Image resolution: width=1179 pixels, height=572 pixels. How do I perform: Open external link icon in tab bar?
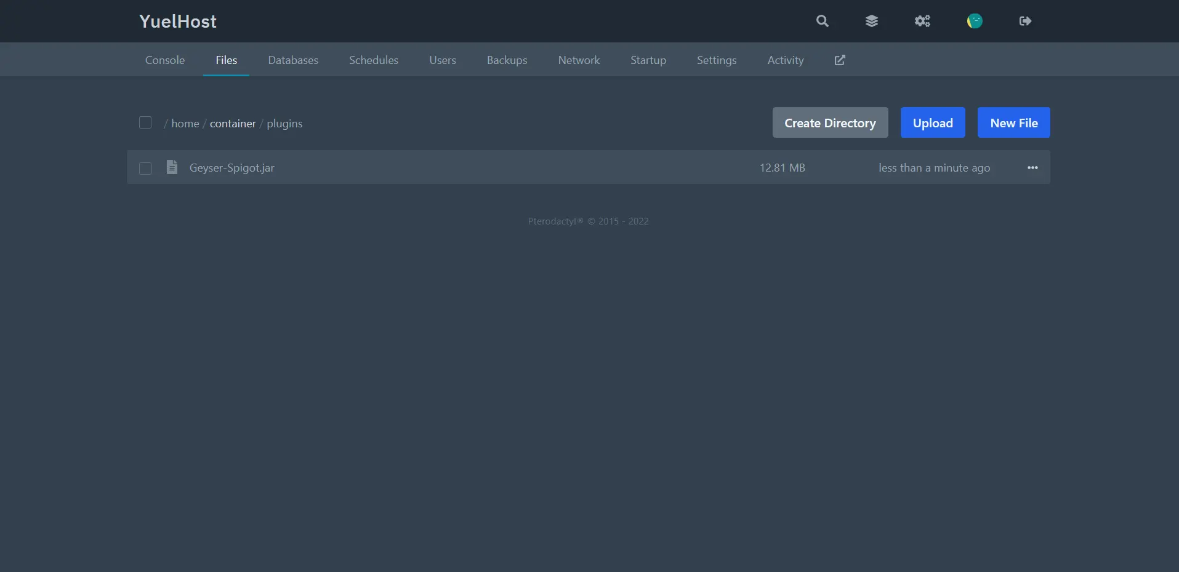[840, 60]
